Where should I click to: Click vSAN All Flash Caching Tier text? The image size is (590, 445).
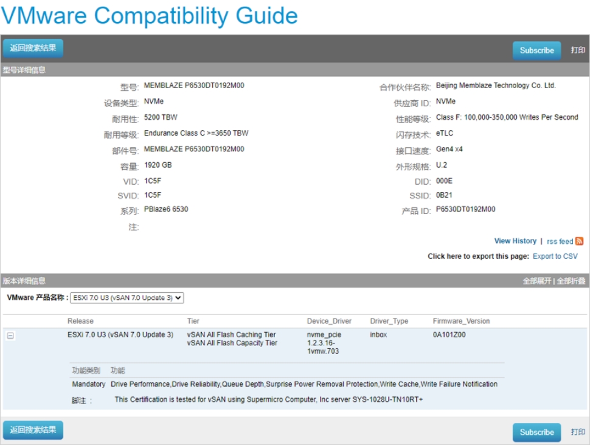tap(231, 335)
